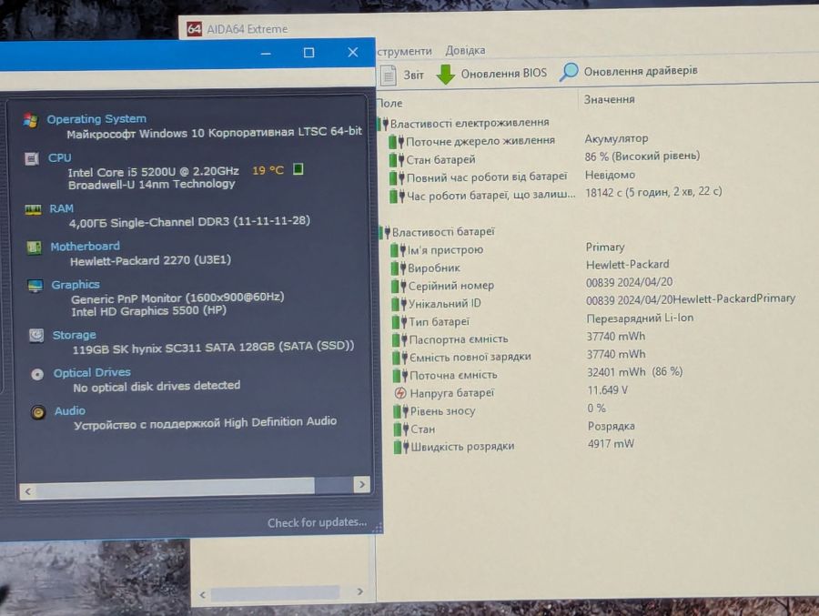The height and width of the screenshot is (616, 819).
Task: Open the partially hidden Інструменти menu
Action: pos(404,51)
